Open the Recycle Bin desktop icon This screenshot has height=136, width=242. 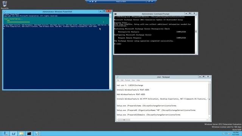(5, 5)
